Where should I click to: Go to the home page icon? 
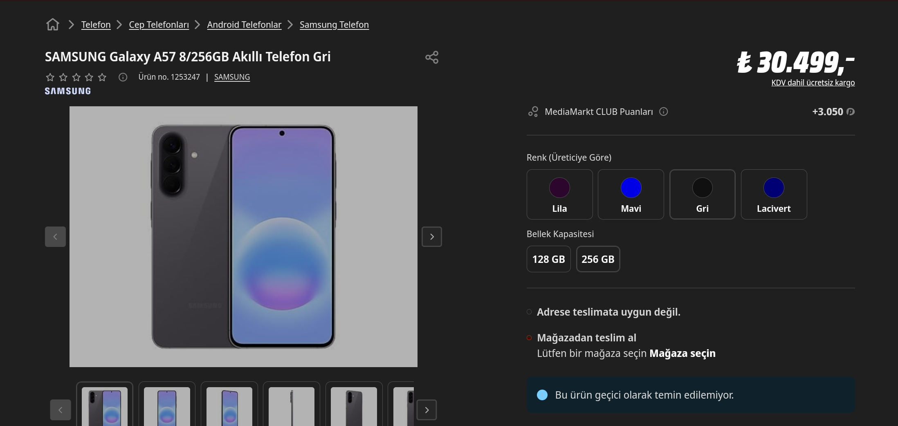coord(53,25)
